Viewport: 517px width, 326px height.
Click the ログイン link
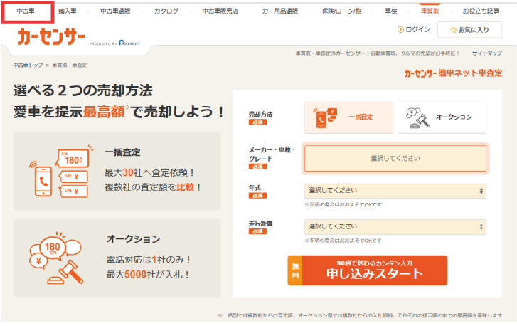point(417,30)
